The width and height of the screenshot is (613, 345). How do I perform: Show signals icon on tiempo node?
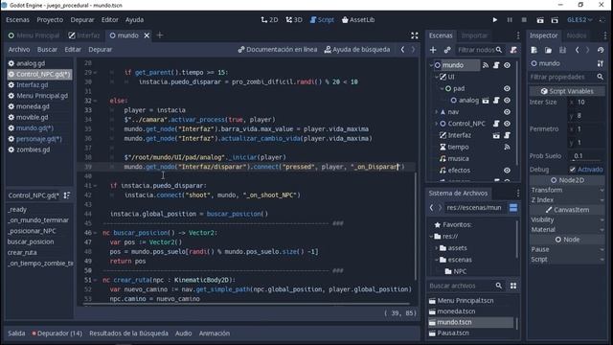[x=507, y=147]
